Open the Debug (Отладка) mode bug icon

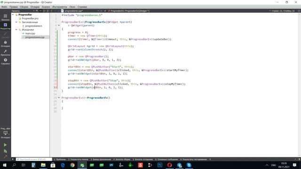[x=5, y=44]
